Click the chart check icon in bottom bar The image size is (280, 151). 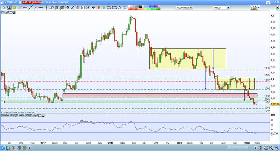tap(8, 148)
